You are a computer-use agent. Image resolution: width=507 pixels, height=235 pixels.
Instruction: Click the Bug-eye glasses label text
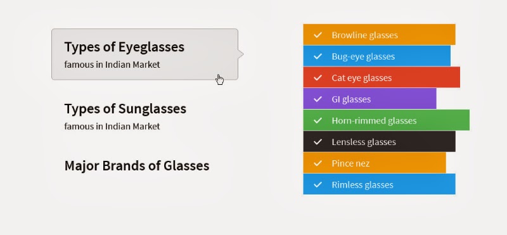pos(363,56)
